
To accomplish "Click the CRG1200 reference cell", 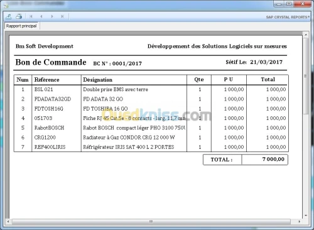I will pos(45,138).
